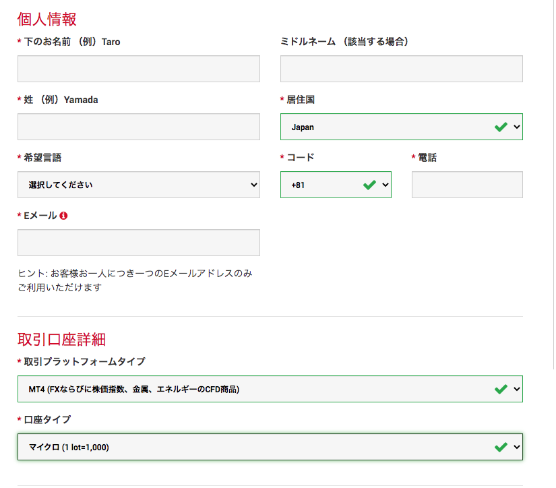
Task: Click the 下のお名前 first name field
Action: (139, 69)
